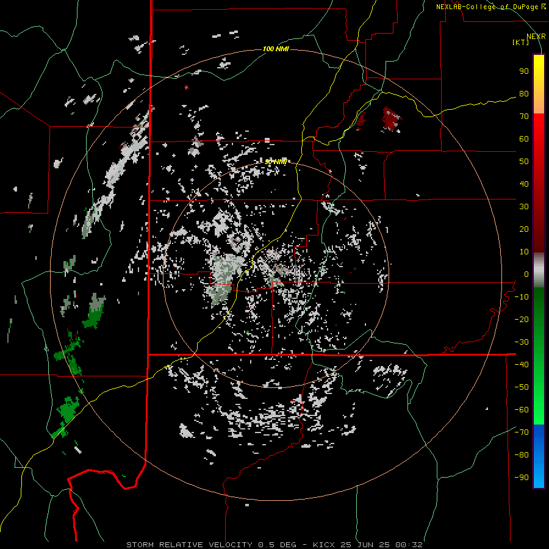Click the KICX radar site identifier
The image size is (549, 549).
click(x=324, y=545)
